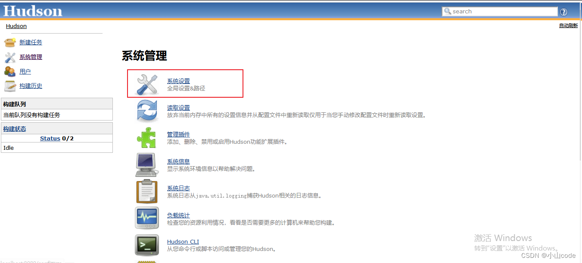The height and width of the screenshot is (263, 582).
Task: Open the 系统信息 link
Action: coord(178,161)
